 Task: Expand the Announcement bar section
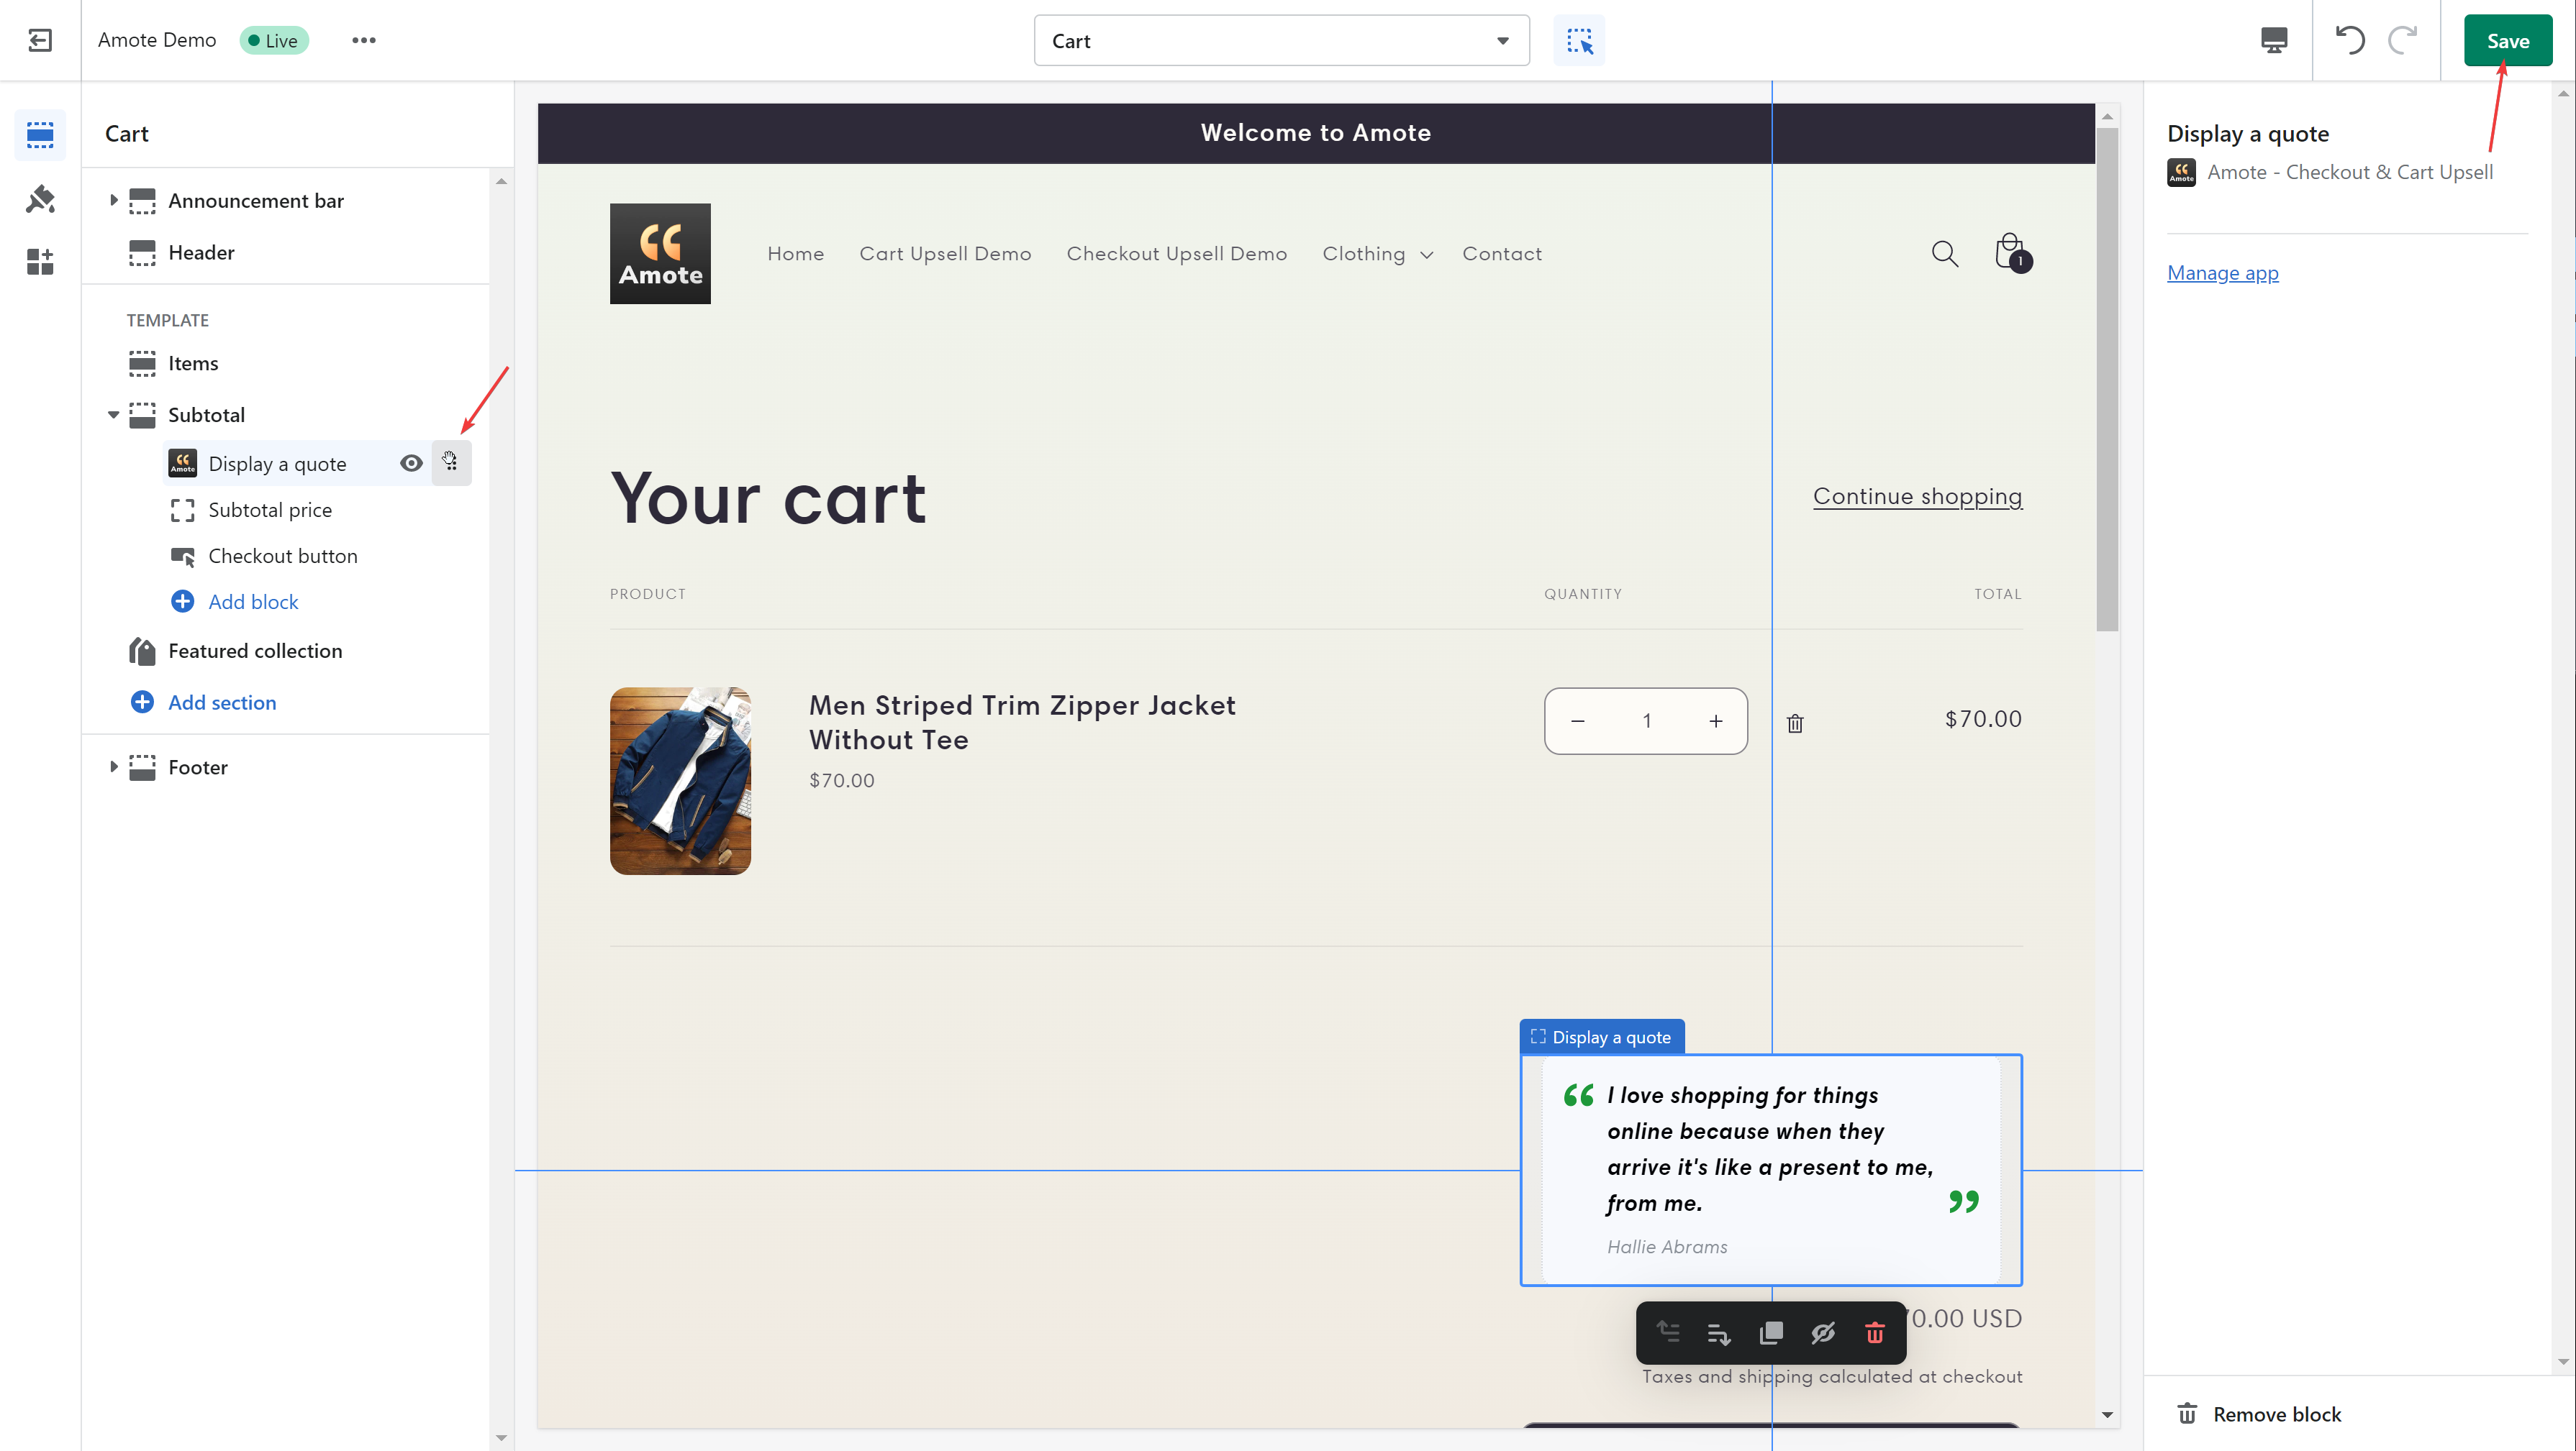pyautogui.click(x=113, y=201)
